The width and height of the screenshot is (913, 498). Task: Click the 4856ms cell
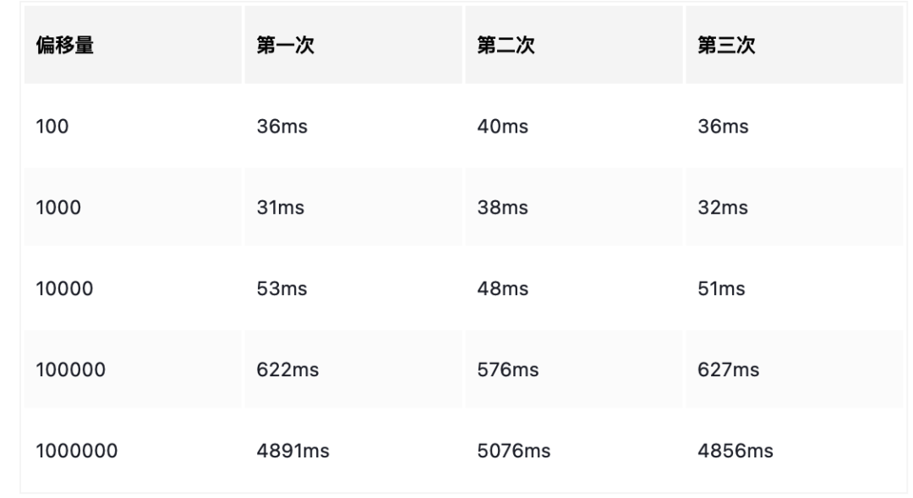tap(794, 451)
